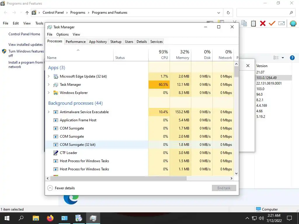Click the taskbar clock showing 2:21 AM
This screenshot has height=224, width=299.
[274, 218]
